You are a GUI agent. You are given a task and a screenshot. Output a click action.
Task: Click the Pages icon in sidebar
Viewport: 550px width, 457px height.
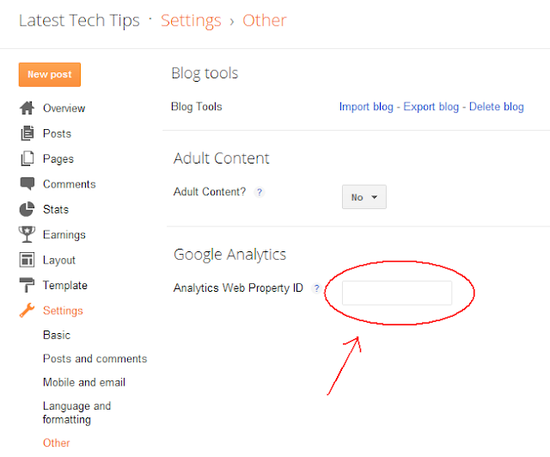(27, 159)
